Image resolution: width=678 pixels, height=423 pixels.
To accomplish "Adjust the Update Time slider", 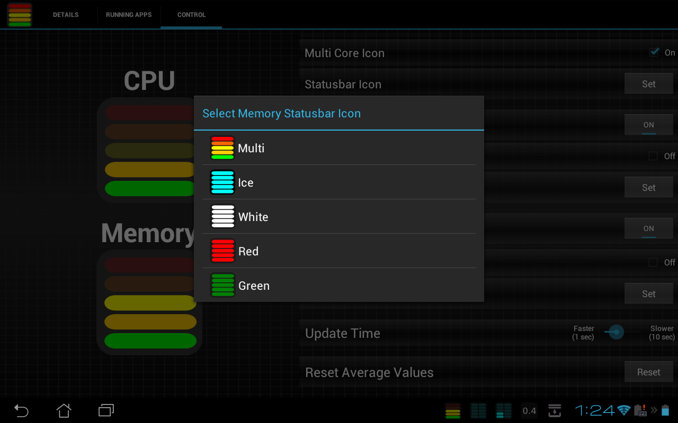I will pyautogui.click(x=616, y=333).
